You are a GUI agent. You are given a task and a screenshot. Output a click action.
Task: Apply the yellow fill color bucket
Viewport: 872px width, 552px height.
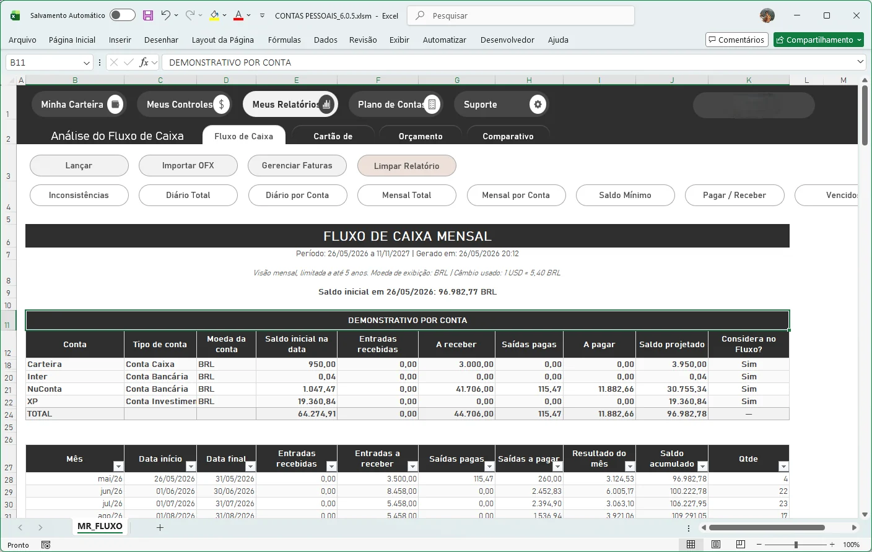(214, 15)
